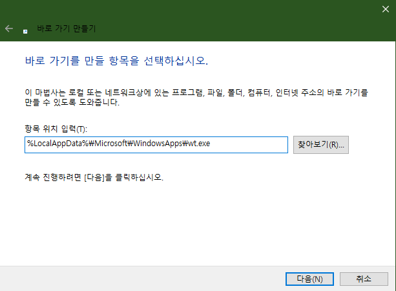This screenshot has width=396, height=291.
Task: Click the shortcut wizard icon beside the title
Action: [25, 29]
